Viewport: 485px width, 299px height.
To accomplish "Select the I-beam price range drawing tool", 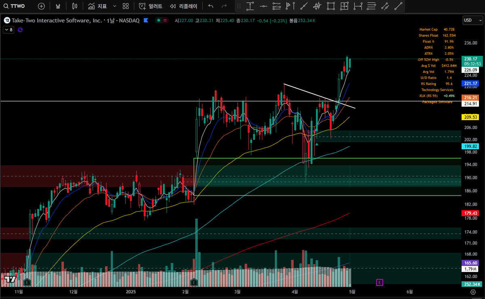I will coord(250,6).
